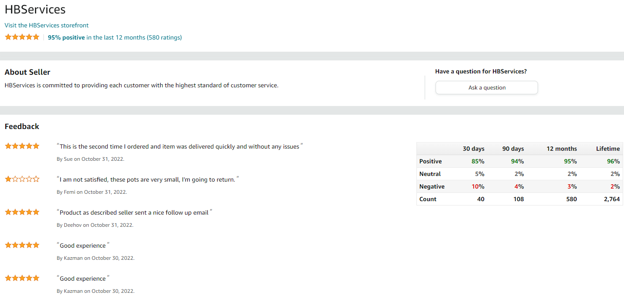Click the 3% negative 12 months value
This screenshot has height=305, width=624.
click(x=572, y=186)
